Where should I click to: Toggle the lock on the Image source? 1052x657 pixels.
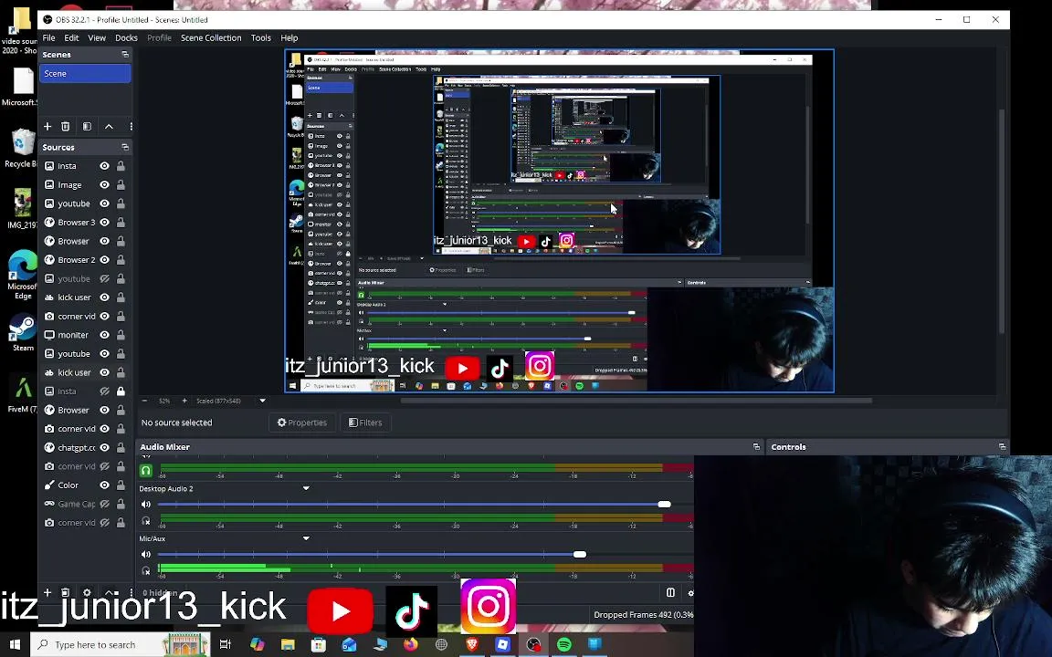[x=121, y=184]
